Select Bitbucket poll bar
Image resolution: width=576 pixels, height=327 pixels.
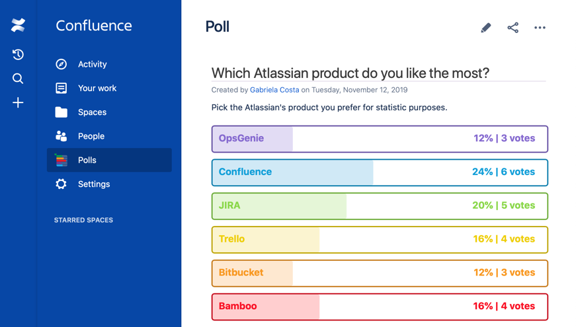pyautogui.click(x=380, y=273)
